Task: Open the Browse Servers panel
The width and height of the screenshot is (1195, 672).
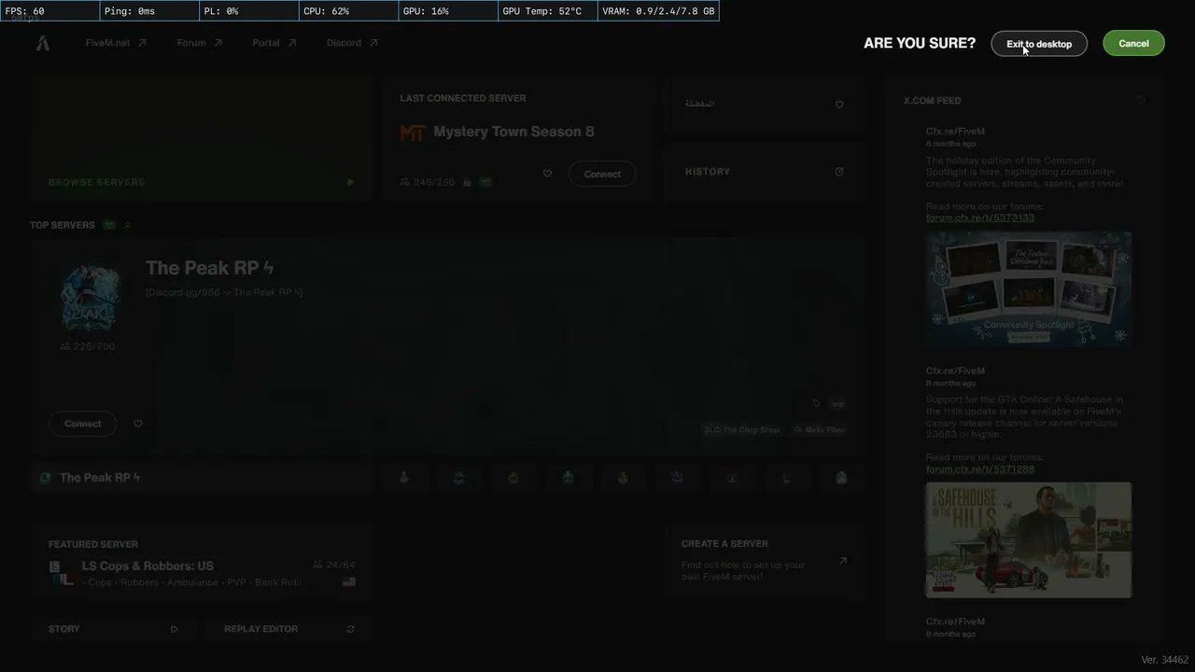Action: pos(201,138)
